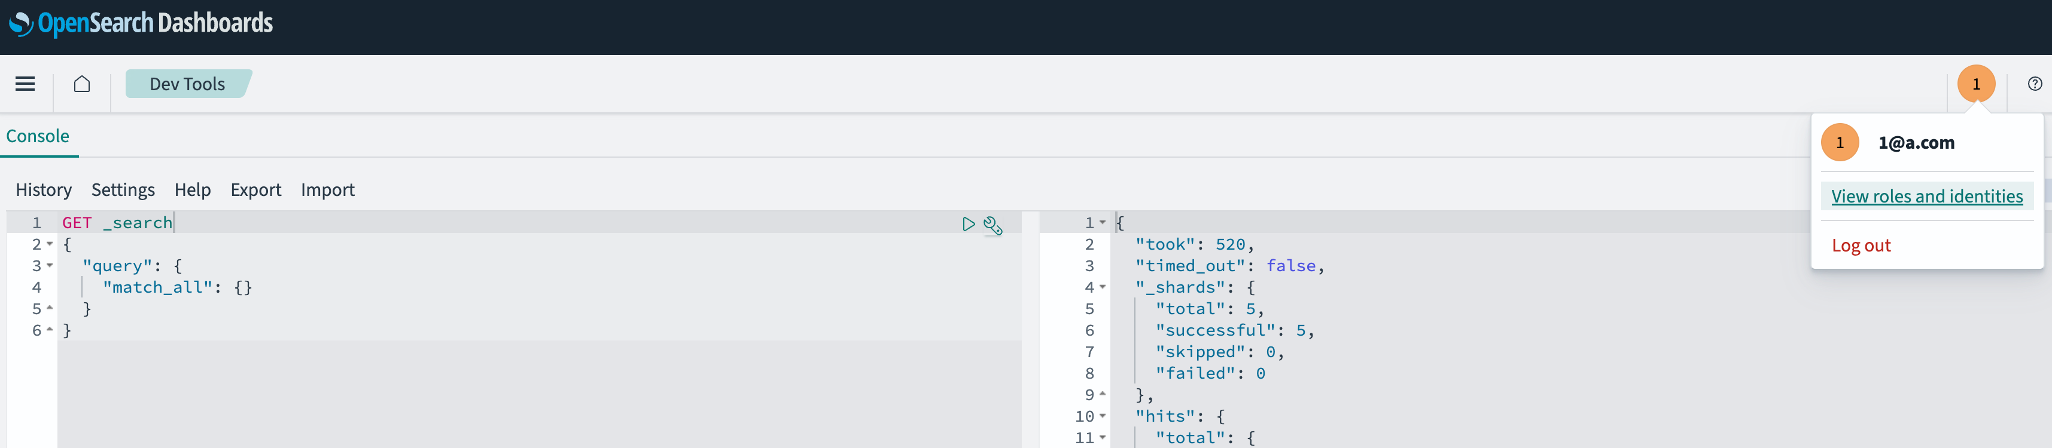Click the Dev Tools breadcrumb
The image size is (2052, 448).
[187, 84]
